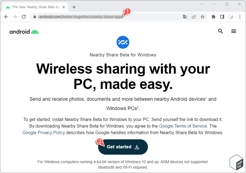
Task: Click the grayed-out forward navigation arrow
Action: (15, 17)
